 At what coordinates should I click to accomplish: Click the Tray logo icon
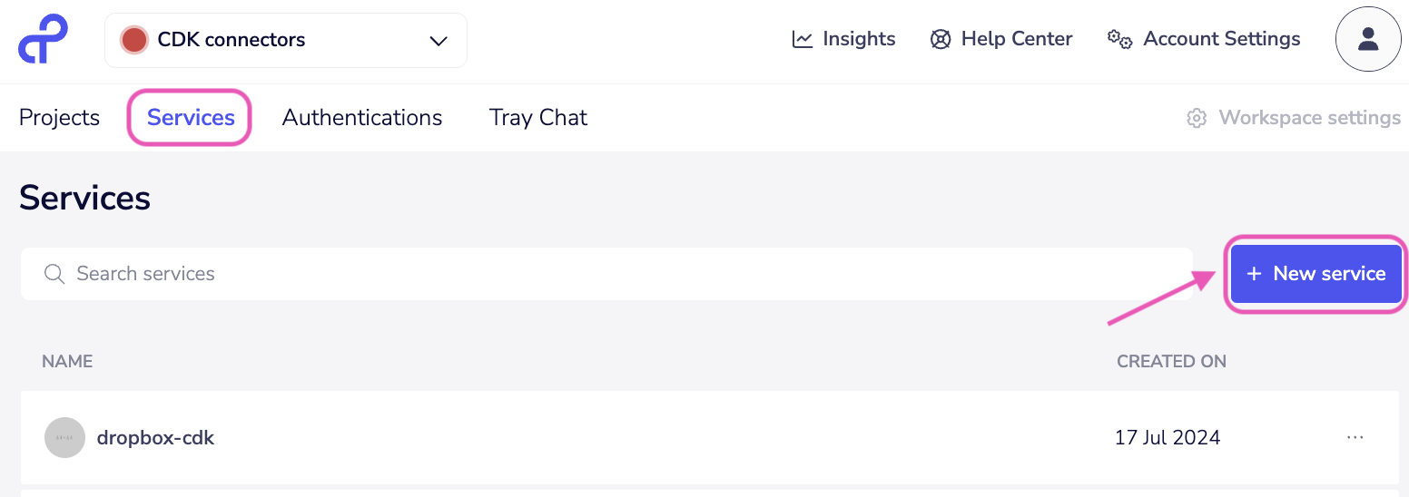pyautogui.click(x=43, y=39)
